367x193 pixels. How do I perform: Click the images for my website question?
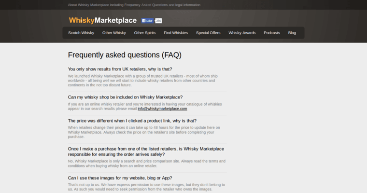pos(120,178)
